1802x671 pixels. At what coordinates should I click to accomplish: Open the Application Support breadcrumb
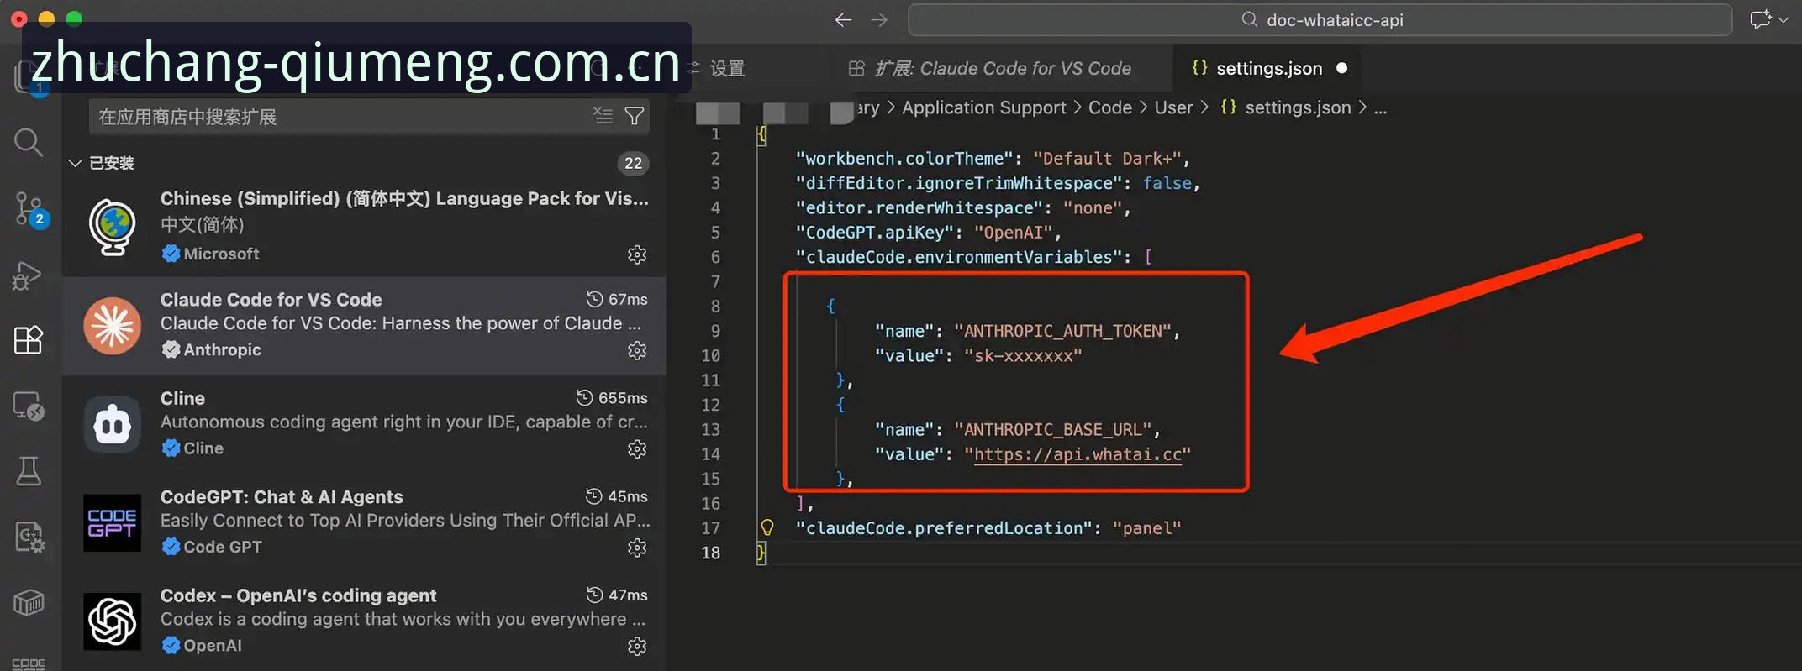click(984, 107)
